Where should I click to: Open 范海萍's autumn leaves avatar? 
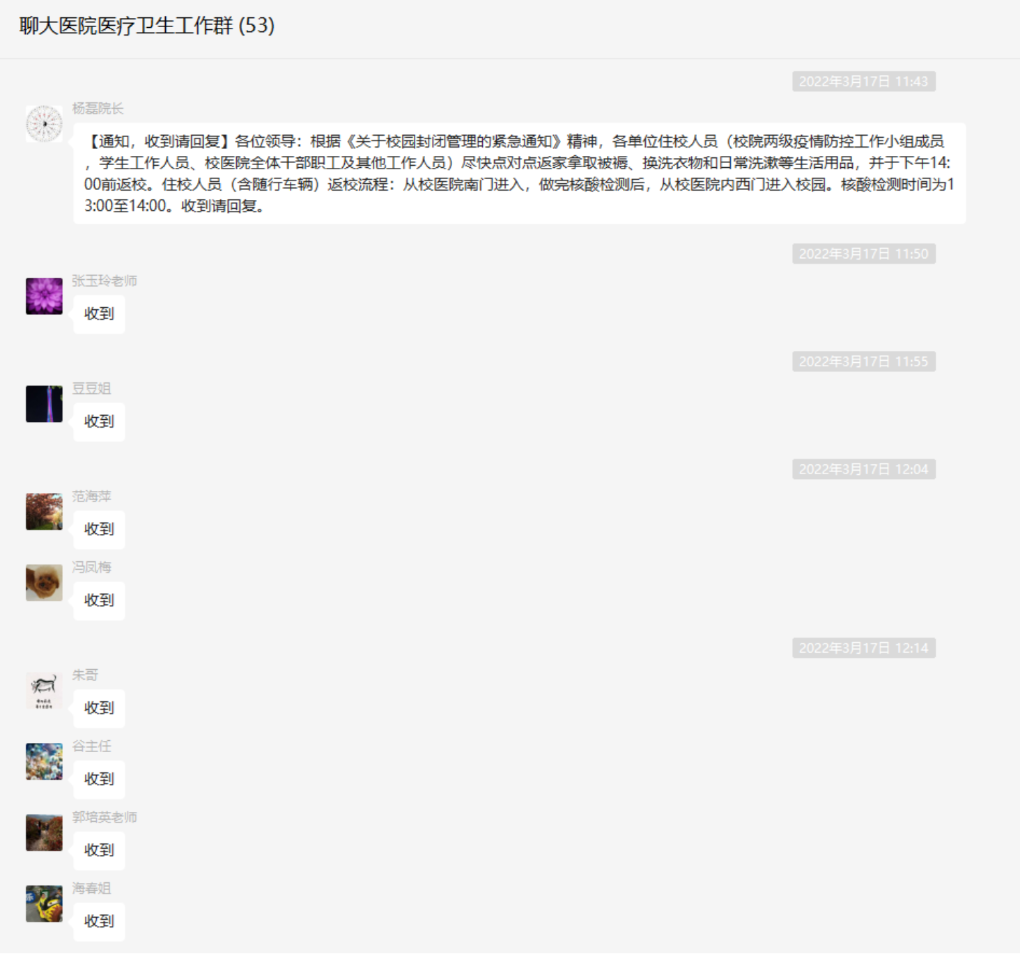[x=44, y=512]
